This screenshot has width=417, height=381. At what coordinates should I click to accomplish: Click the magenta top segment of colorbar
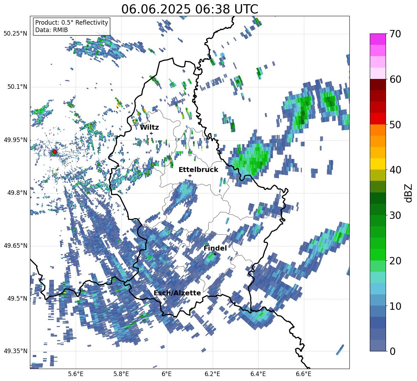(x=378, y=39)
